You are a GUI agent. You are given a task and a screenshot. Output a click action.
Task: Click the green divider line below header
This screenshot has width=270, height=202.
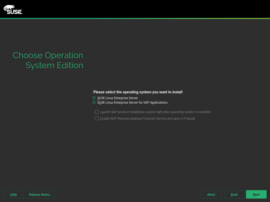coord(135,18)
